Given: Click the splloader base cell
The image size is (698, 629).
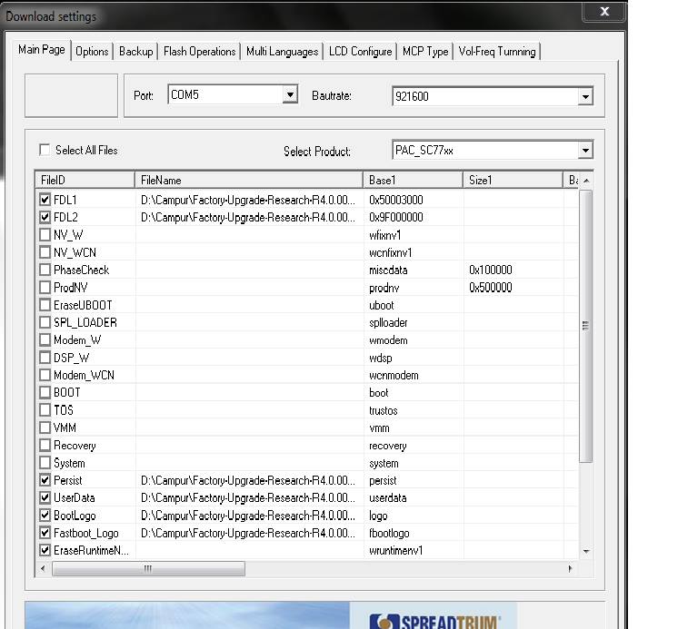Looking at the screenshot, I should tap(388, 323).
